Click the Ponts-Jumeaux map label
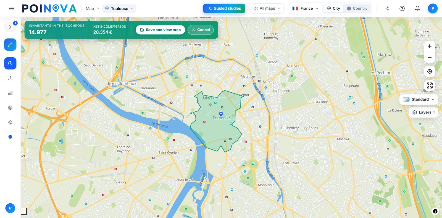This screenshot has height=218, width=442. 122,84
